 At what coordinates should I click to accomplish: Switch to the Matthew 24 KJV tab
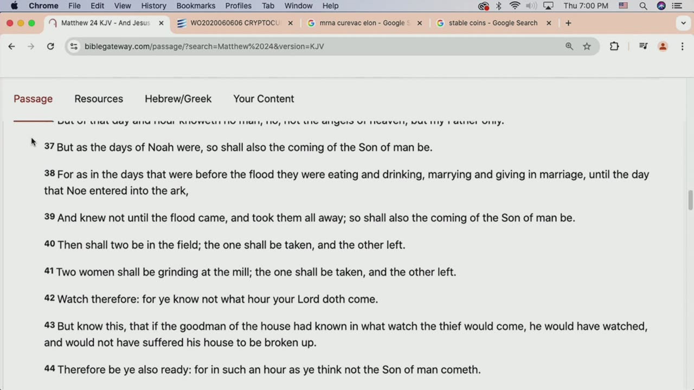point(106,23)
